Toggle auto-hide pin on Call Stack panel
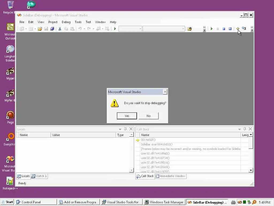Screen dimensions: 274x206 245,129
